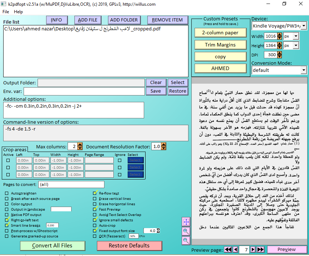309x256 pixels.
Task: Clear the output folder
Action: [156, 83]
